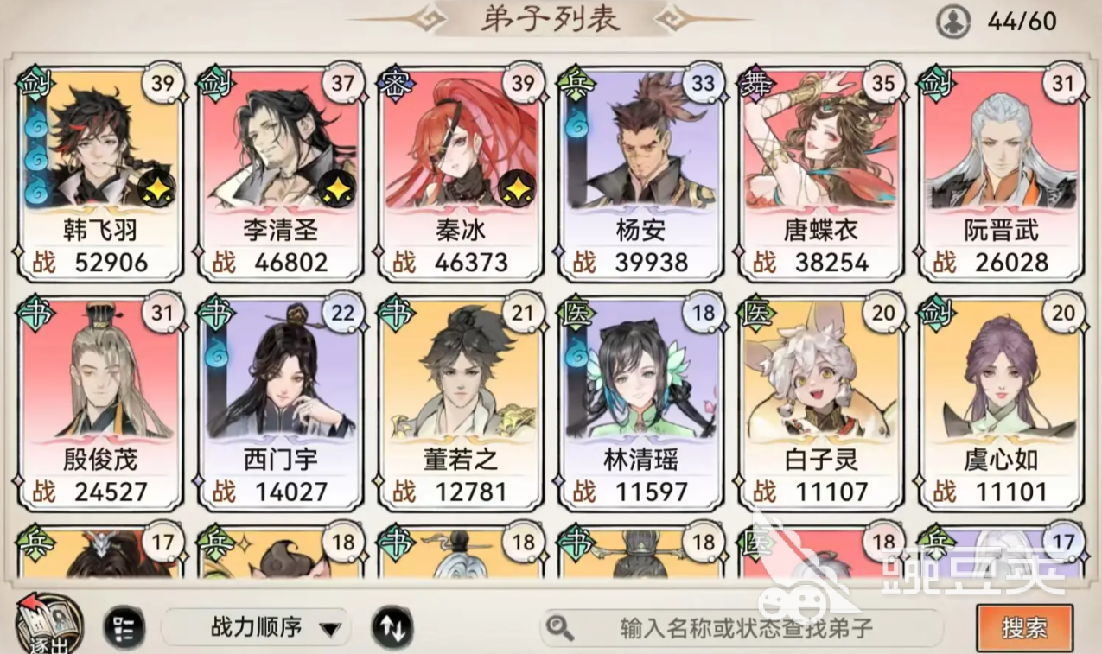Open the list filter icon

(x=124, y=627)
